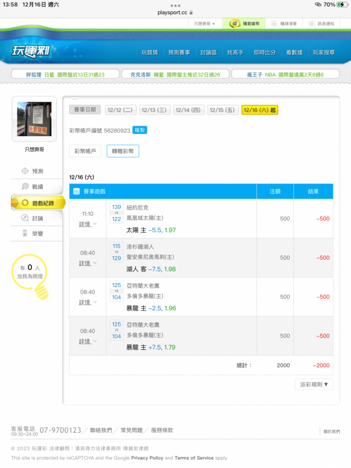Tap the three-dot multitasking icon at top
This screenshot has height=468, width=351.
pyautogui.click(x=175, y=6)
